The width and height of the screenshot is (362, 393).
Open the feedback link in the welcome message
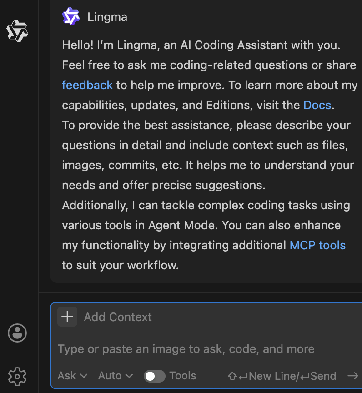click(x=87, y=85)
